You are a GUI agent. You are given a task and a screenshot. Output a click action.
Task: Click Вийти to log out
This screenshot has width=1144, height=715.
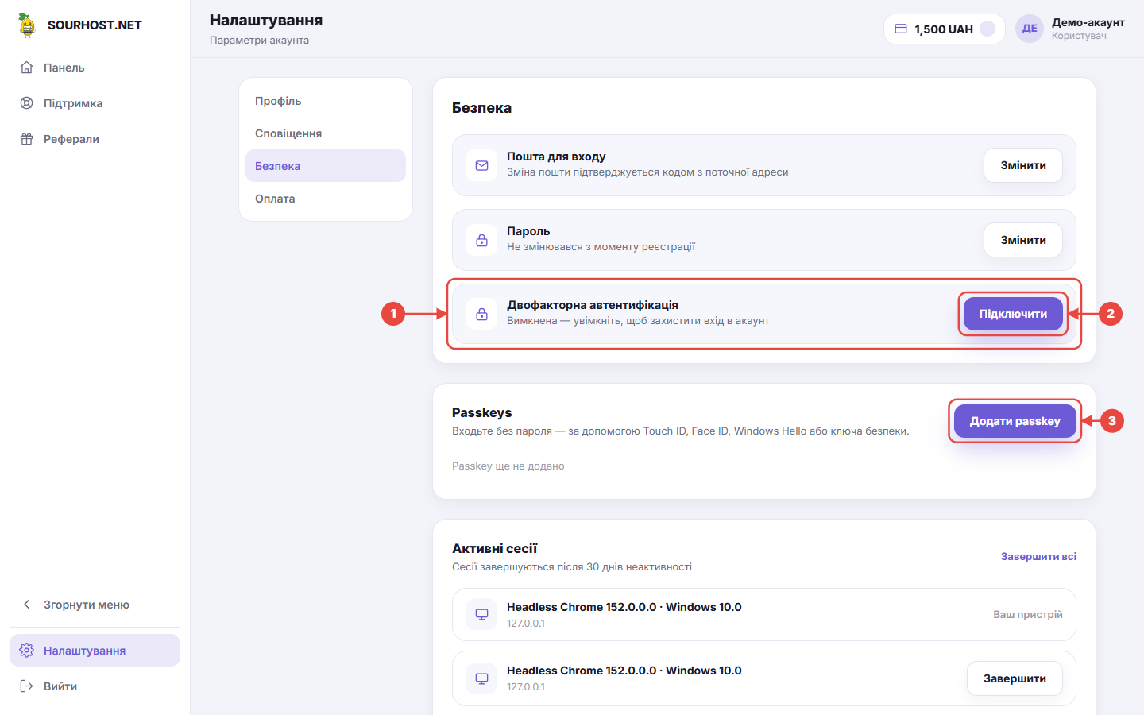click(95, 686)
